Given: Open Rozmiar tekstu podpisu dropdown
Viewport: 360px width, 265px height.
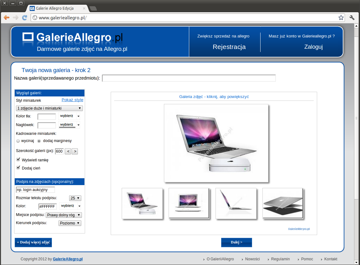Looking at the screenshot, I should [x=75, y=198].
